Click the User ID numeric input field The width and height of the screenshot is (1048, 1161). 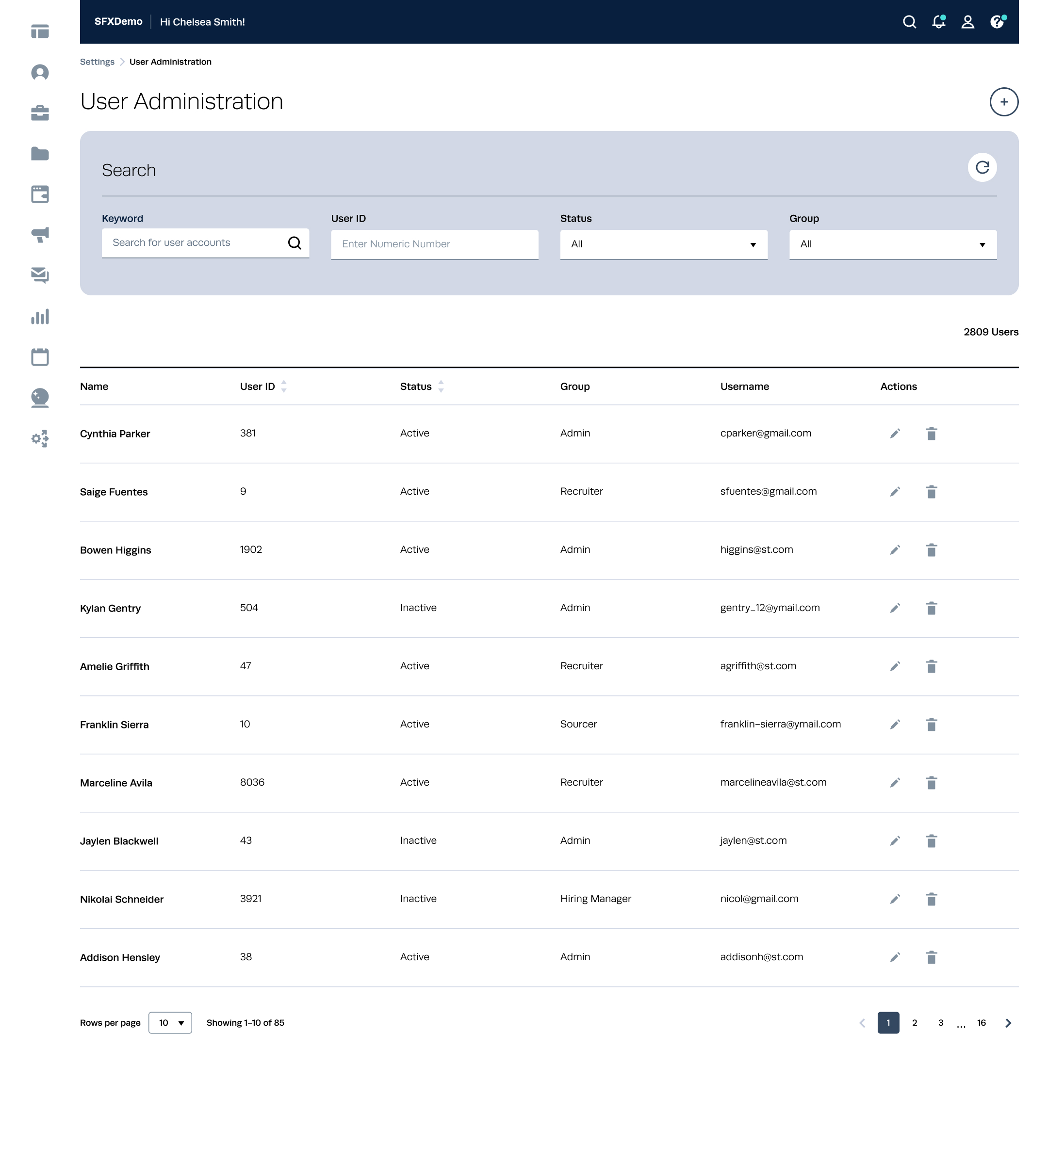434,244
